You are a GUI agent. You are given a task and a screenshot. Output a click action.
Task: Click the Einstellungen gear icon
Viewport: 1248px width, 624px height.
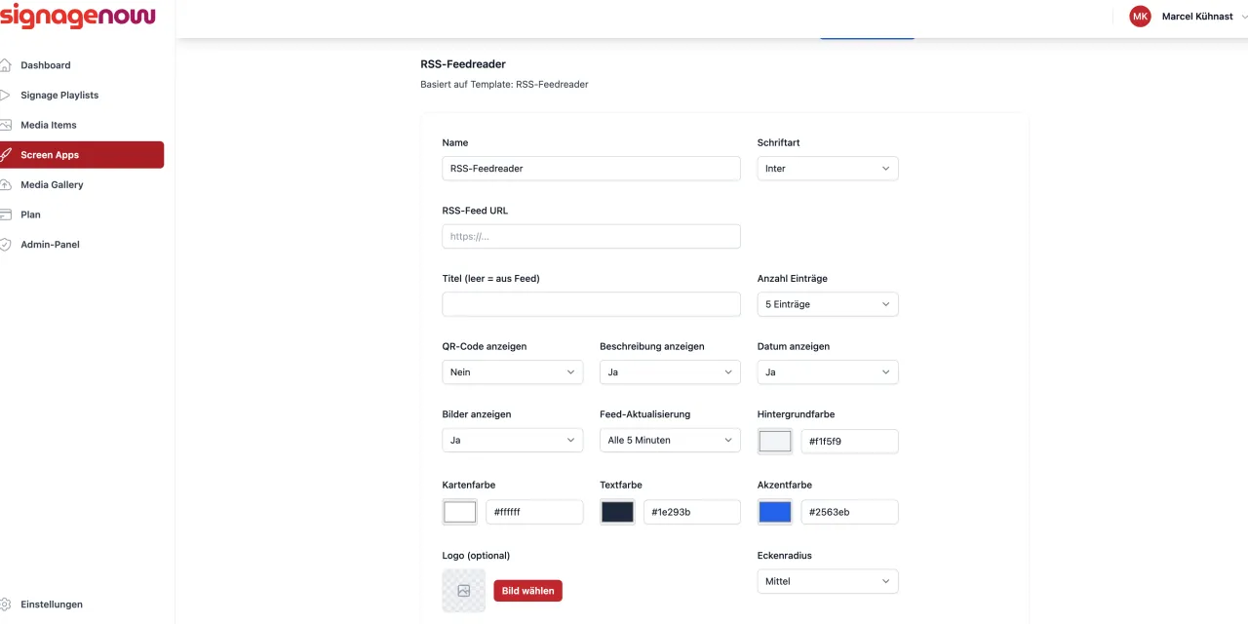pyautogui.click(x=5, y=604)
